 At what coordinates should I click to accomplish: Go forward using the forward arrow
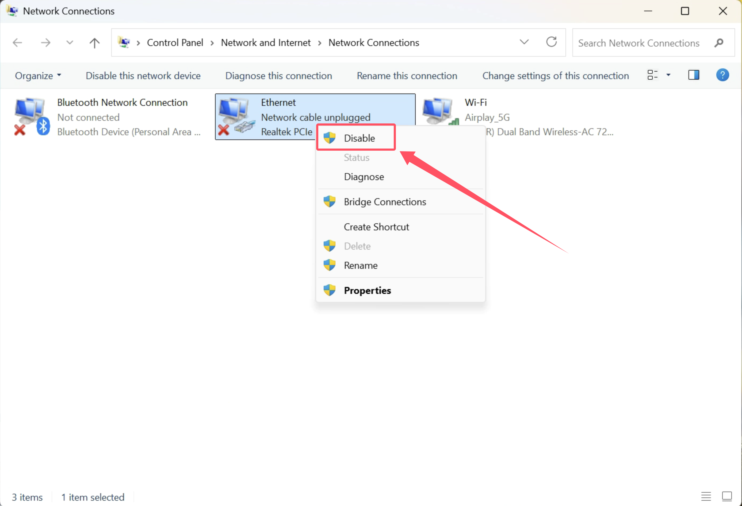[x=46, y=42]
